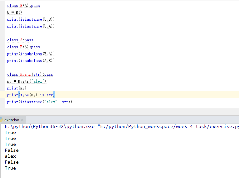Click 'alex' output in console

coord(10,156)
